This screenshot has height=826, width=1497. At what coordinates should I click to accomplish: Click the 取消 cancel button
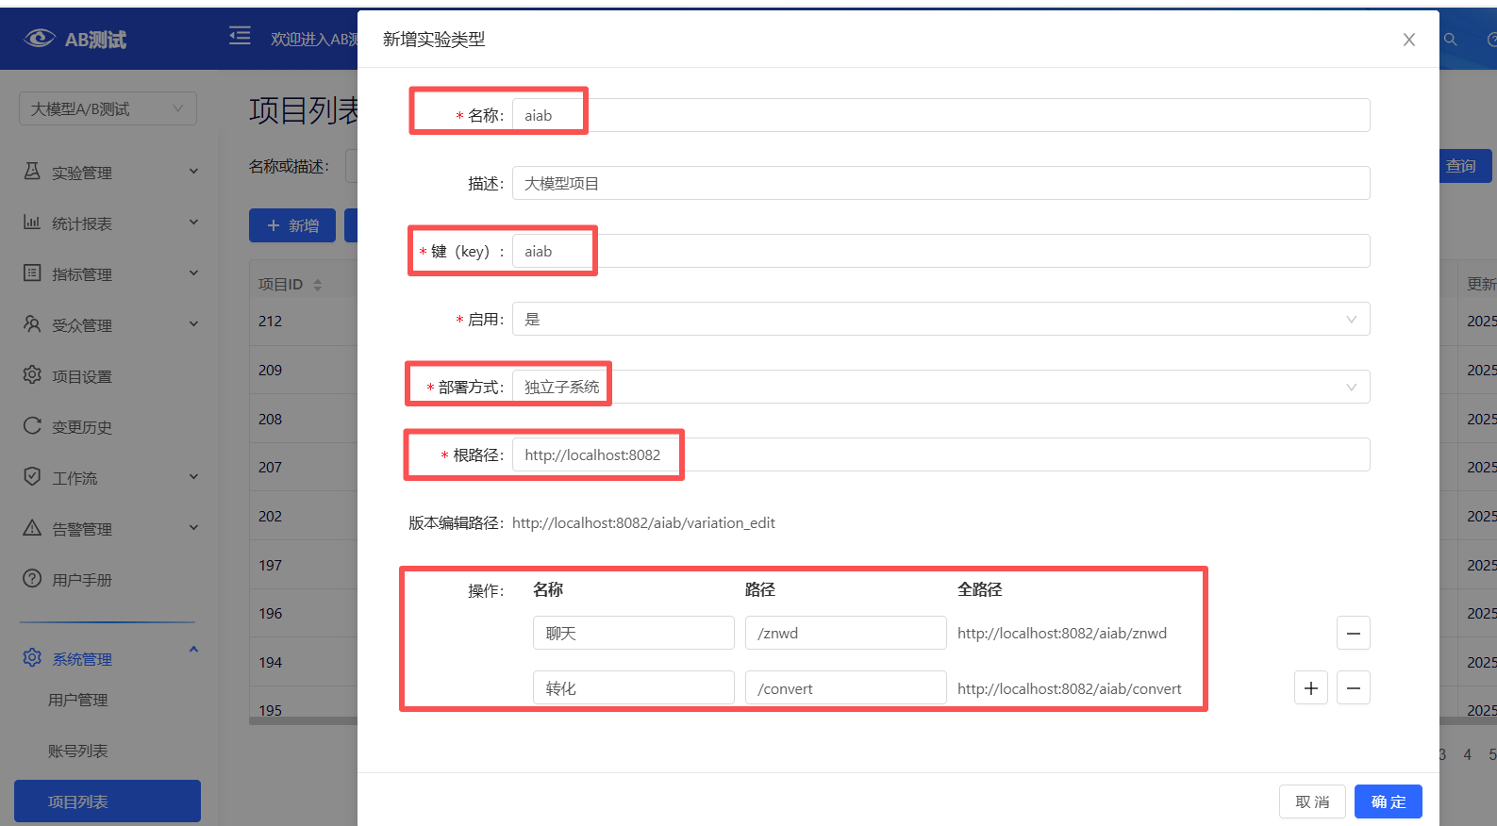click(1312, 801)
